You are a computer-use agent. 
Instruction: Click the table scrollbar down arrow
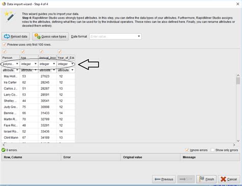pyautogui.click(x=238, y=141)
